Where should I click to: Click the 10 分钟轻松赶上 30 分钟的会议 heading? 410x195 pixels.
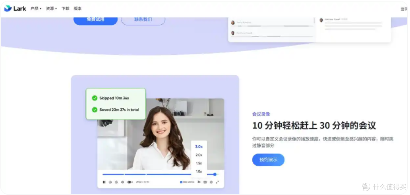314,126
